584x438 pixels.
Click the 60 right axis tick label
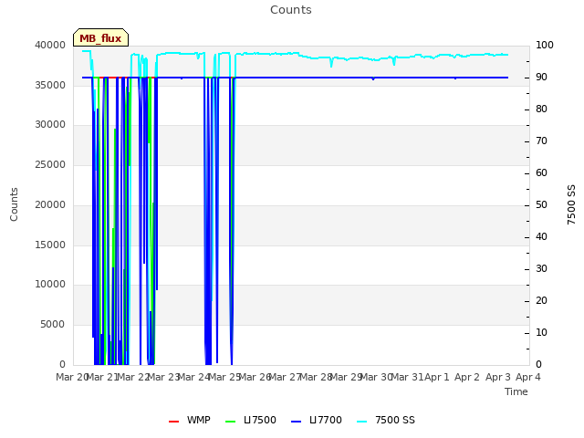pyautogui.click(x=541, y=172)
